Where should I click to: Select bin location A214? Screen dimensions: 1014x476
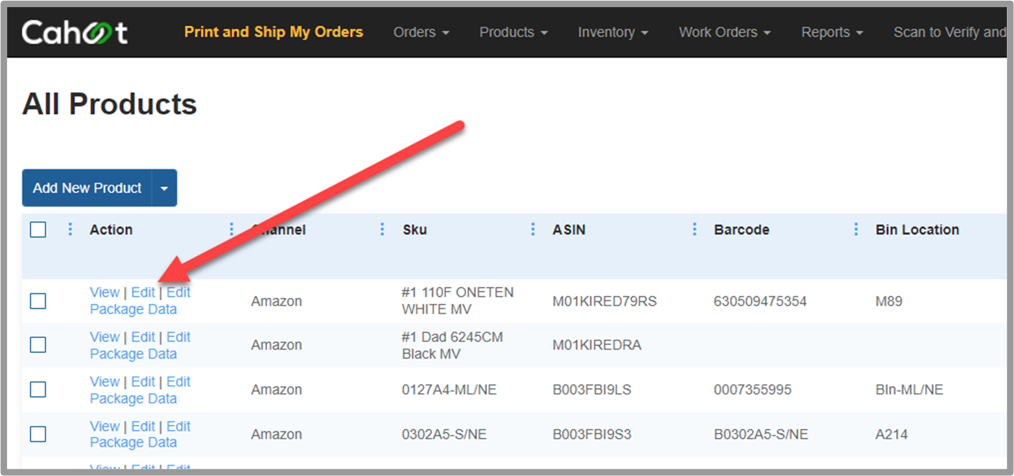(x=891, y=434)
